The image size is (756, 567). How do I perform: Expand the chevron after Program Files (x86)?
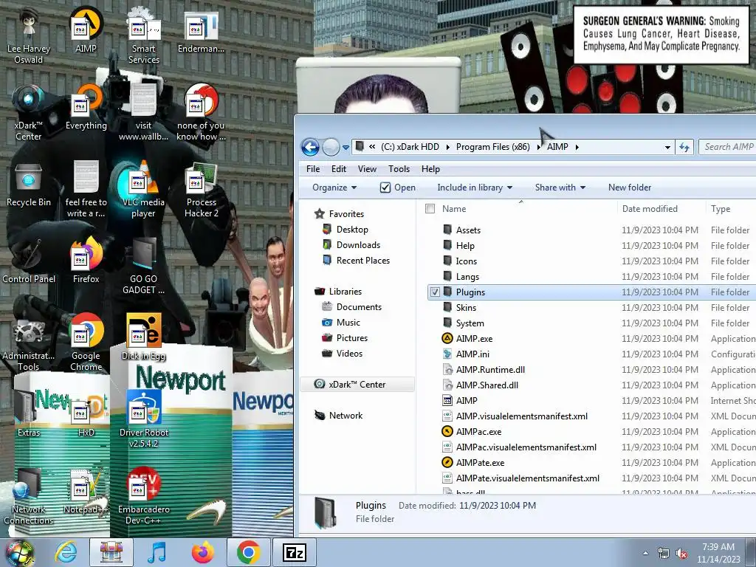click(x=538, y=147)
